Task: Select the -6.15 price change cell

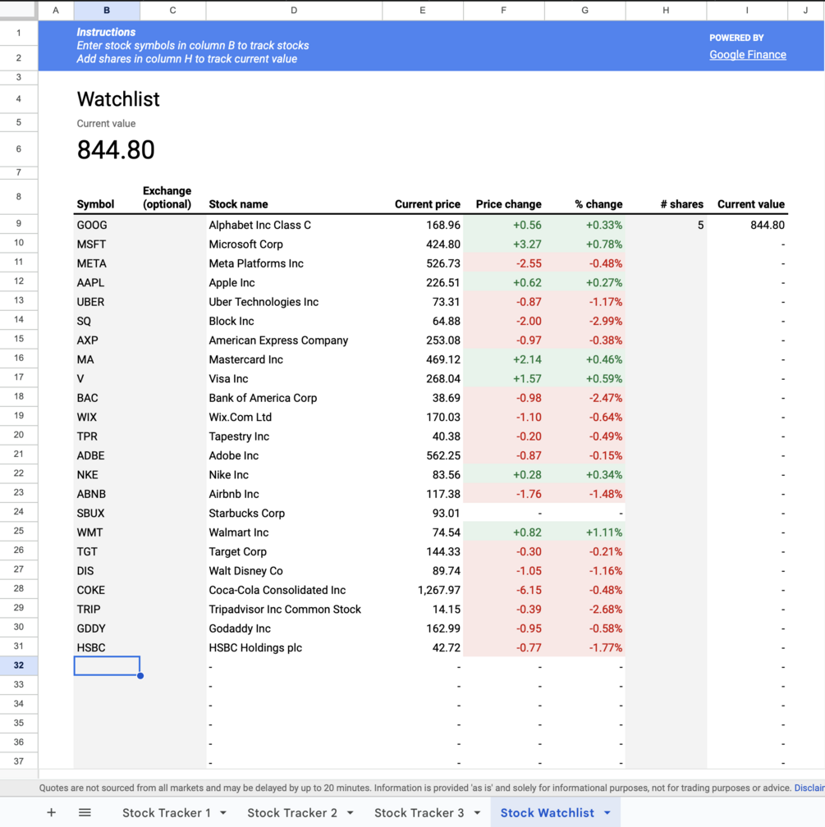Action: [x=503, y=590]
